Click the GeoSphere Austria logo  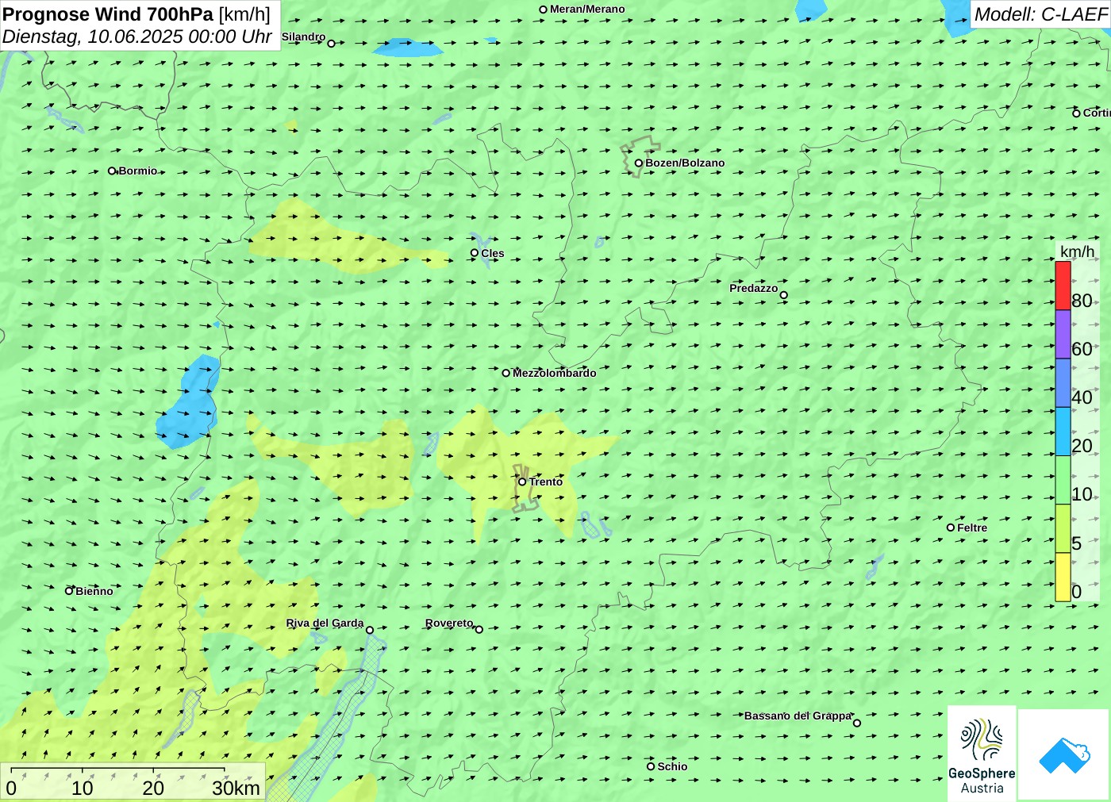coord(982,752)
